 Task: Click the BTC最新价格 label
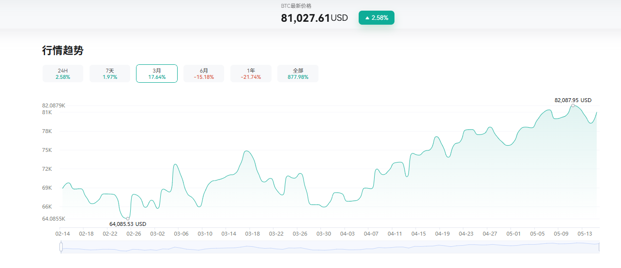point(296,6)
